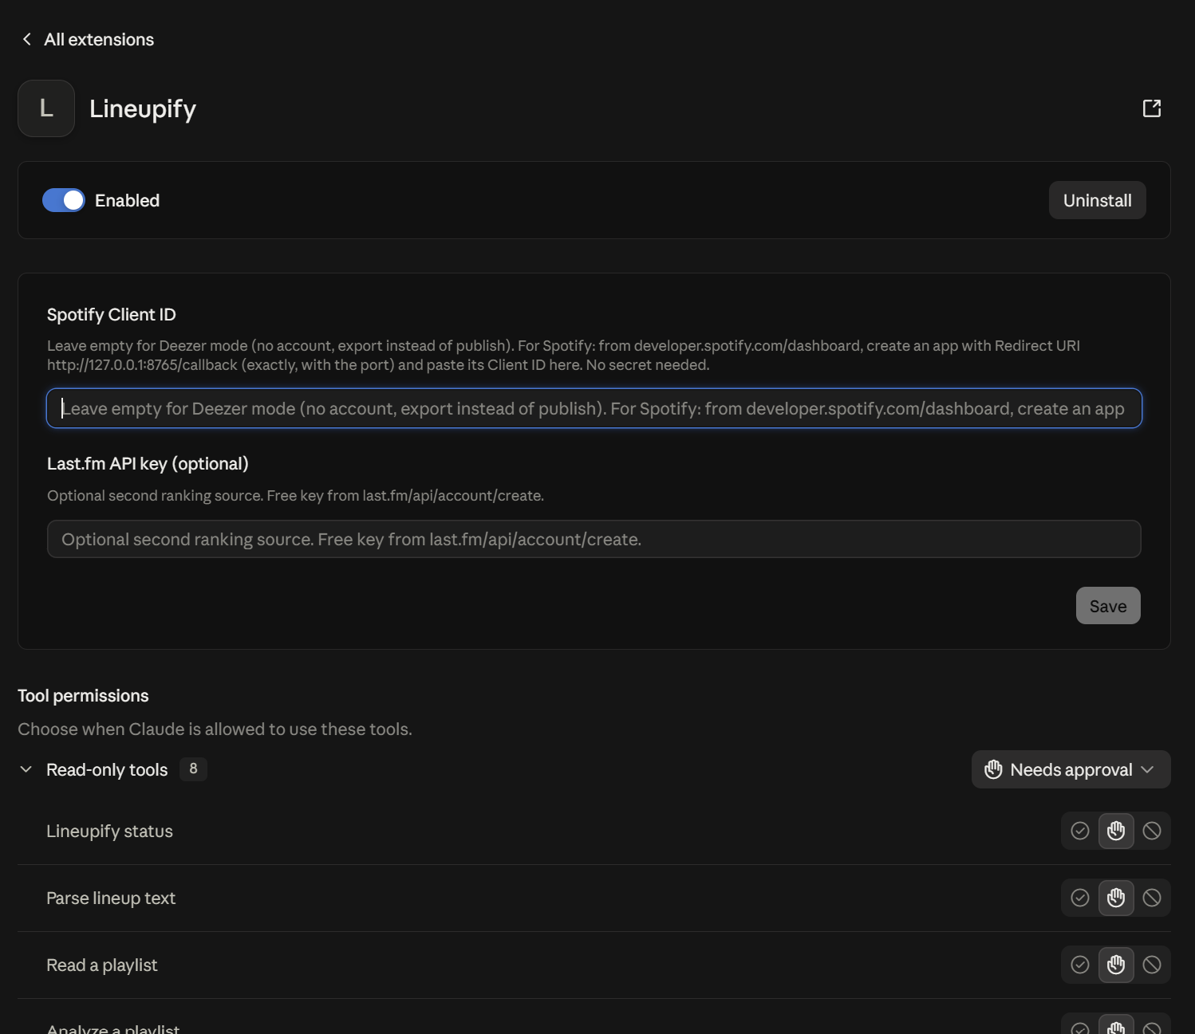Click the Tool permissions heading

click(83, 695)
